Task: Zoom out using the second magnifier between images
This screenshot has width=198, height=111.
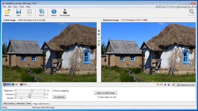Action: tap(99, 34)
